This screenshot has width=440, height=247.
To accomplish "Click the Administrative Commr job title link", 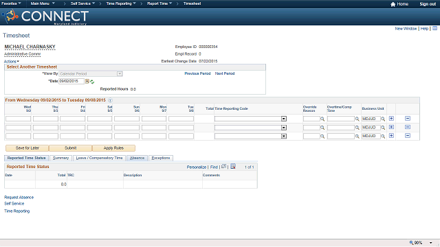I will [23, 54].
